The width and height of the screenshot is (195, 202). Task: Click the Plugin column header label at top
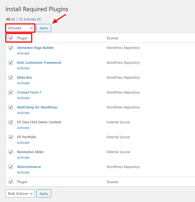click(22, 38)
